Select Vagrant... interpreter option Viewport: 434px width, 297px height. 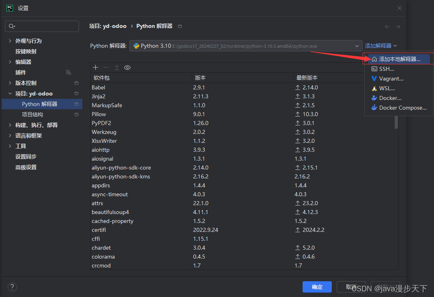click(399, 78)
